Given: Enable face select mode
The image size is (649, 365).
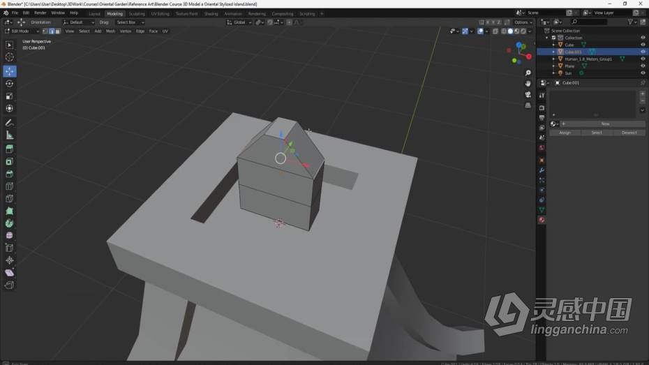Looking at the screenshot, I should click(x=58, y=31).
